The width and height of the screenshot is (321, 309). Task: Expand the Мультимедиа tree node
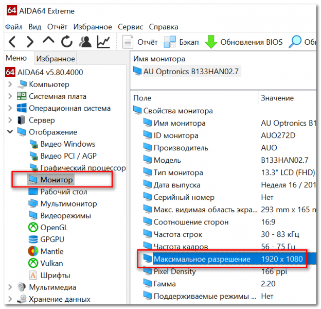pos(10,287)
